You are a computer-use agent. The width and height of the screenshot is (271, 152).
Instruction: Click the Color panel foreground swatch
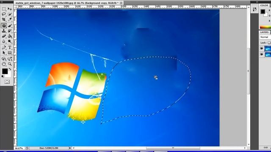263,11
